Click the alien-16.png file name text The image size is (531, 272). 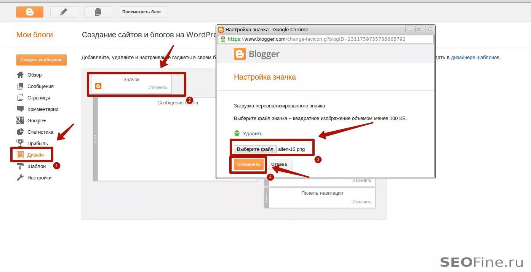[x=291, y=149]
